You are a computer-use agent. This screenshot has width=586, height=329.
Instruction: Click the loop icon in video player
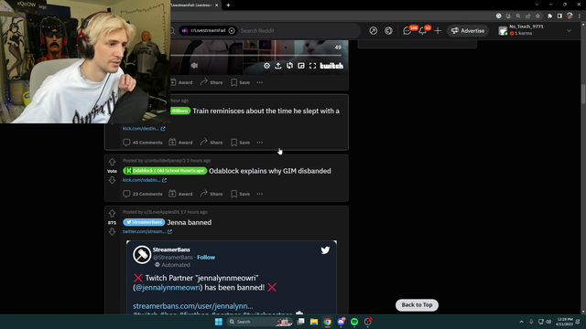tap(289, 66)
